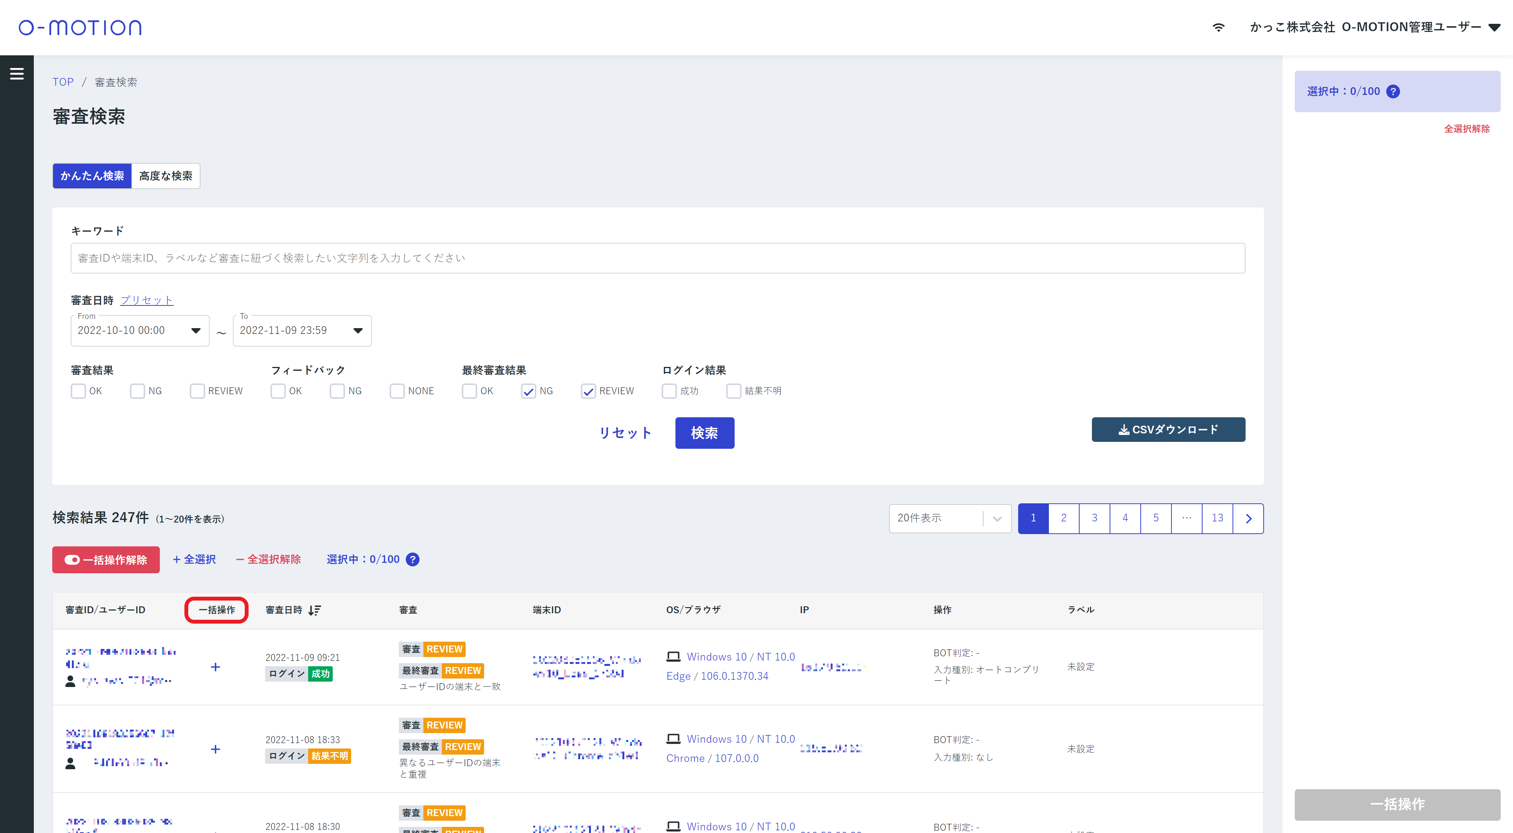Click the CSVダウンロード button
The width and height of the screenshot is (1513, 833).
click(x=1168, y=430)
